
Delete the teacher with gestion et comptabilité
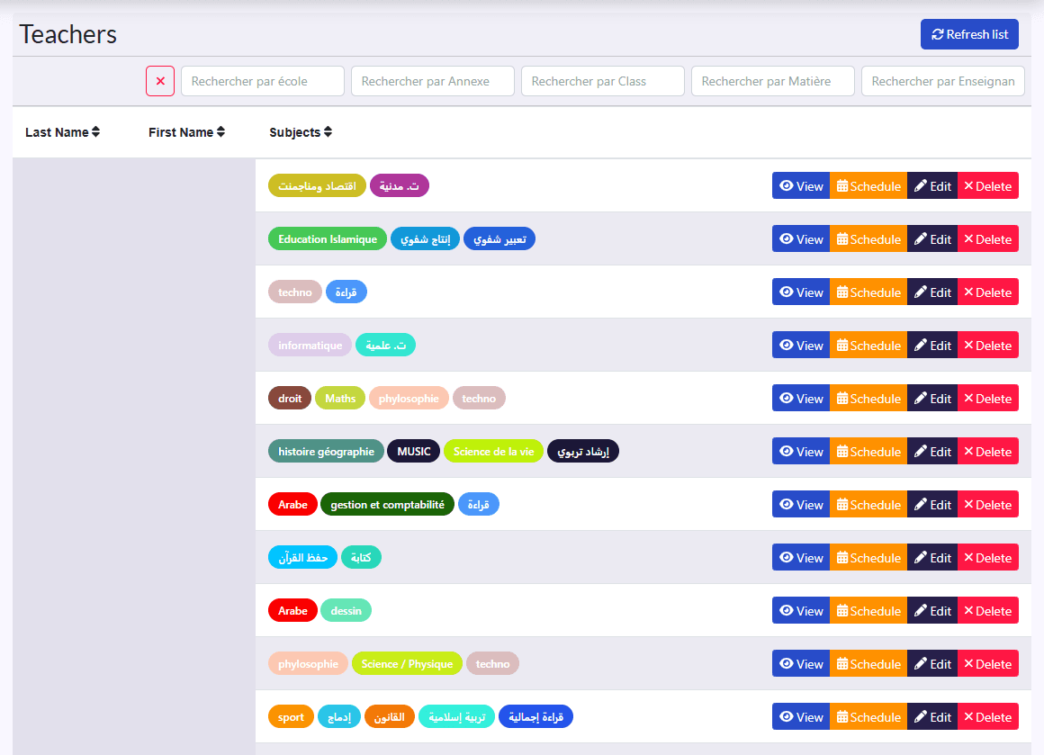[x=988, y=505]
